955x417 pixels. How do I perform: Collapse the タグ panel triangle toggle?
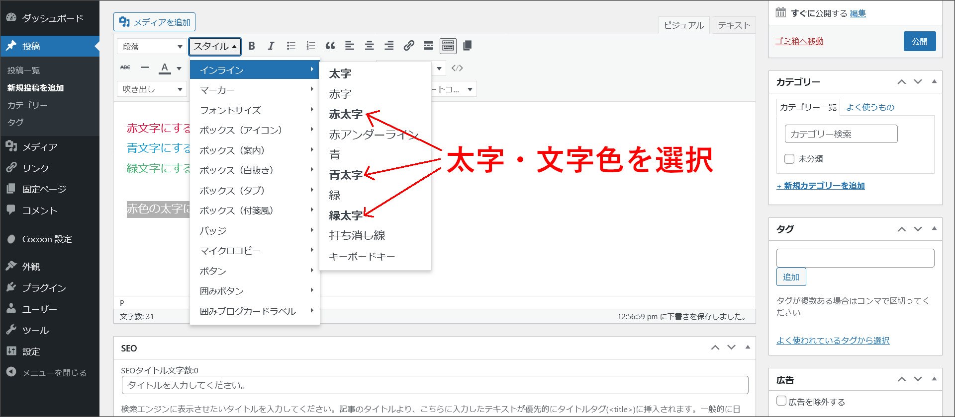pos(934,228)
